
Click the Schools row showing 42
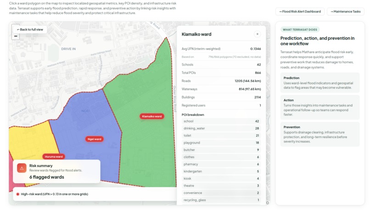(221, 65)
